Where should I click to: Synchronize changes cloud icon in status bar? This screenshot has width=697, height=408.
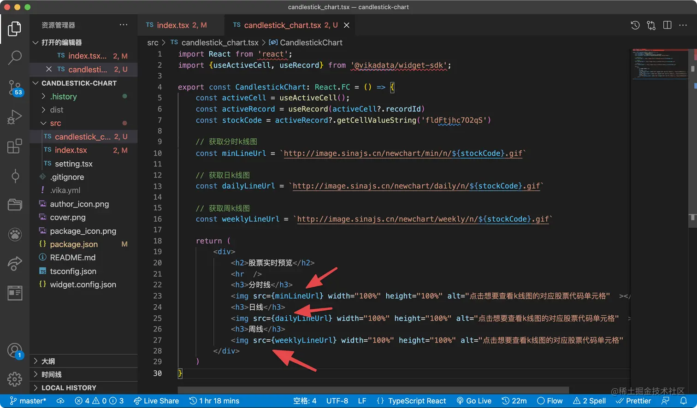60,401
